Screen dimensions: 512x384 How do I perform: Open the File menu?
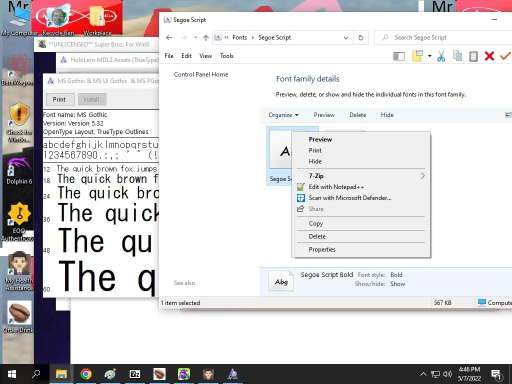(x=169, y=56)
